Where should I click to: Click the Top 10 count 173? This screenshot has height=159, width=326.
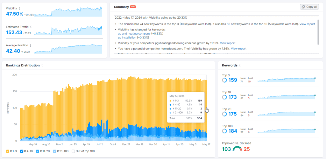233,97
